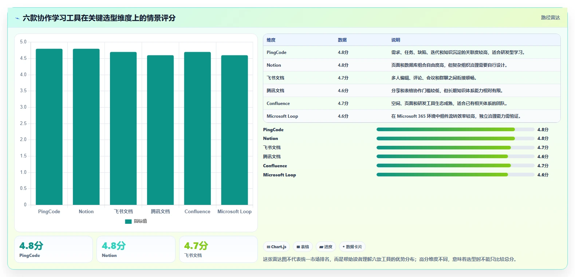Open the 4.7分 飞书文档 summary card
Screen dimensions: 575x277
(x=218, y=249)
